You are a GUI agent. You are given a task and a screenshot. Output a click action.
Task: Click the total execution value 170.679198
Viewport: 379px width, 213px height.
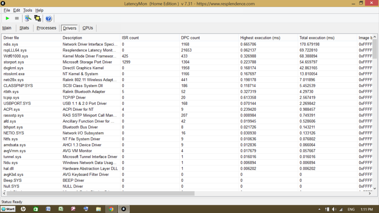coord(310,44)
